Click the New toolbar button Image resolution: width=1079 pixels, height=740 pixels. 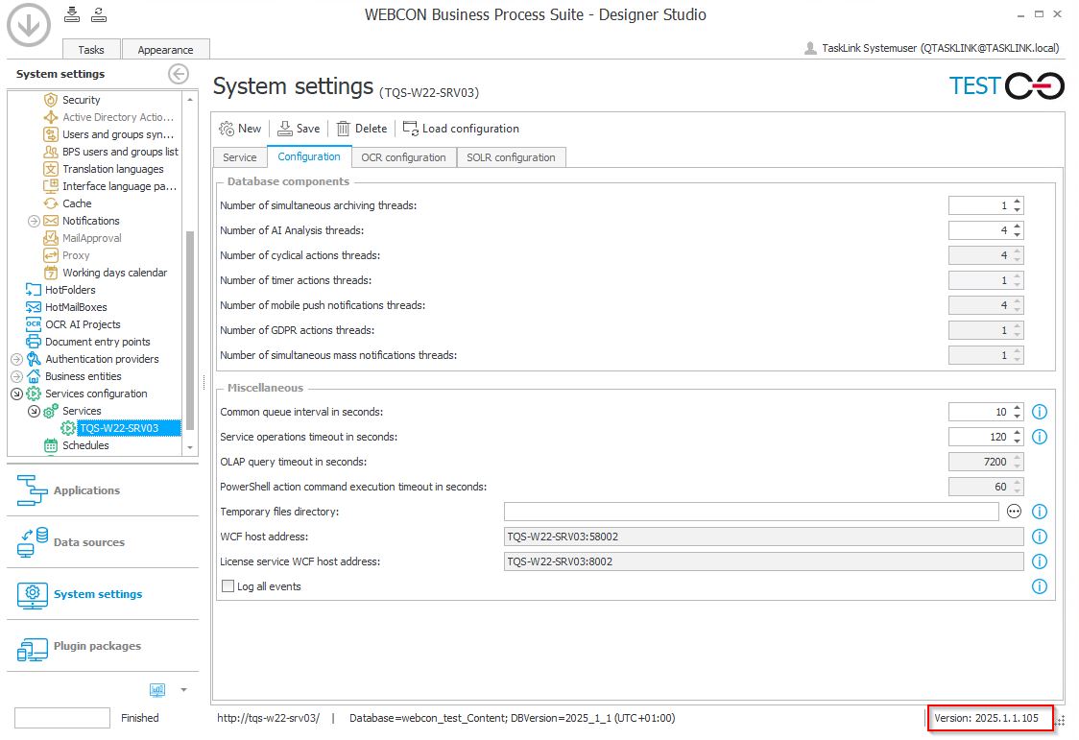click(x=240, y=129)
